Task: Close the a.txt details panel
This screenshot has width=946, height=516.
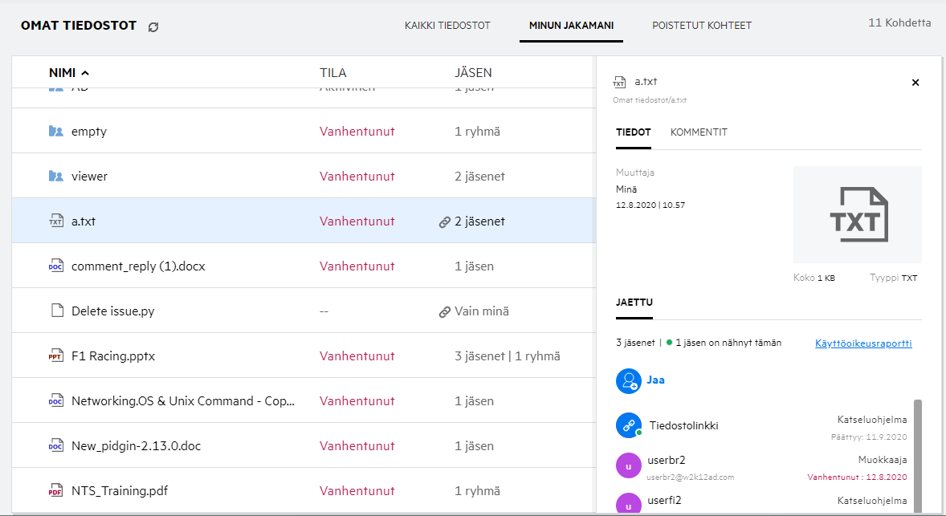Action: pyautogui.click(x=915, y=83)
